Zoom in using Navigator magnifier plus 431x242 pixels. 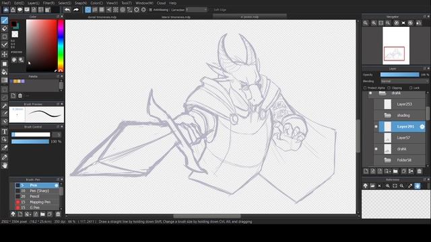374,23
